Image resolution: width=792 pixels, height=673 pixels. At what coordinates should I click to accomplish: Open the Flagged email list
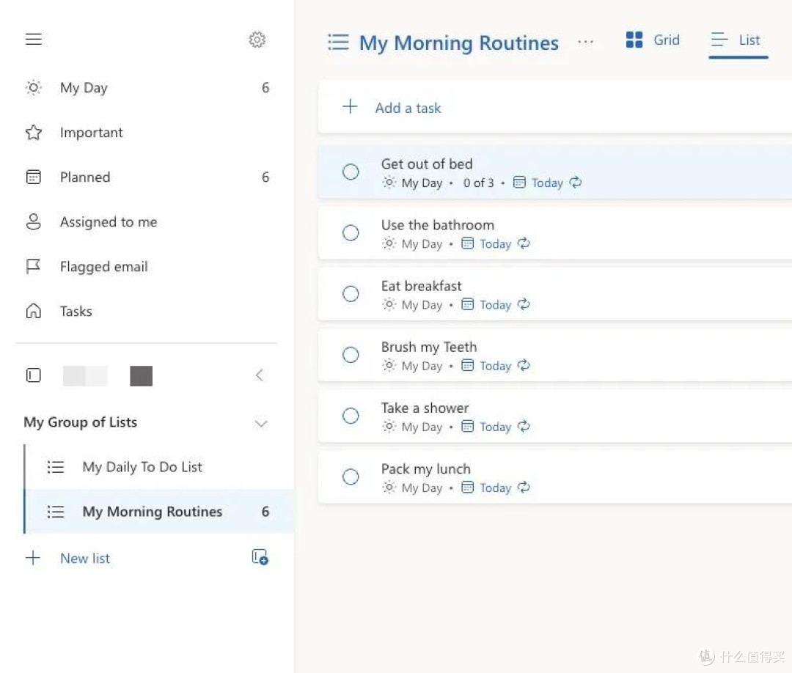point(147,267)
